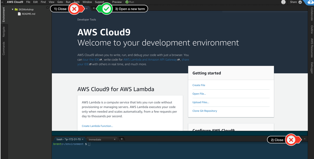The height and width of the screenshot is (159, 314).
Task: Click the README.md file icon
Action: (19, 14)
